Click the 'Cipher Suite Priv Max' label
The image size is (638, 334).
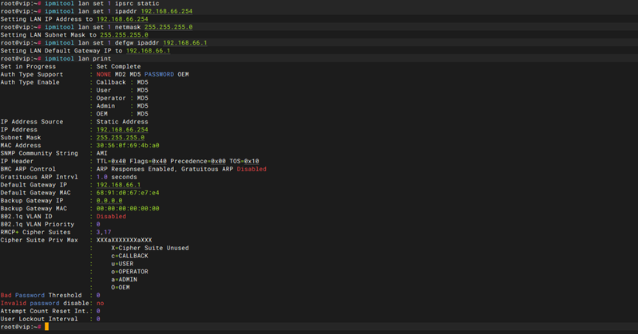pos(39,240)
